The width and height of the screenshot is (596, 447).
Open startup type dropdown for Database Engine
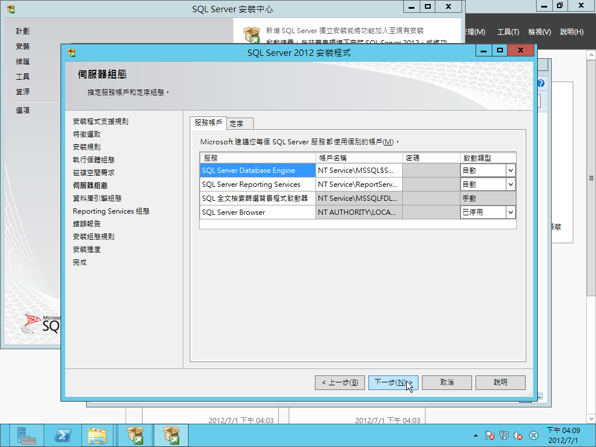point(510,171)
